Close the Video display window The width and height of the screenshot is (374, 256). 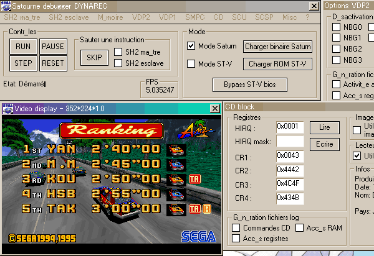click(215, 109)
